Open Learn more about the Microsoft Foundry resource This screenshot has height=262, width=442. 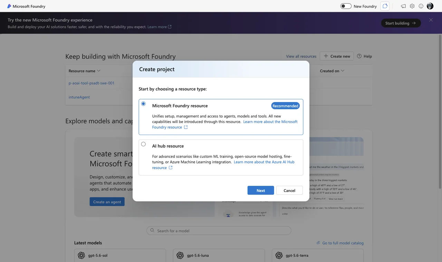tap(225, 124)
